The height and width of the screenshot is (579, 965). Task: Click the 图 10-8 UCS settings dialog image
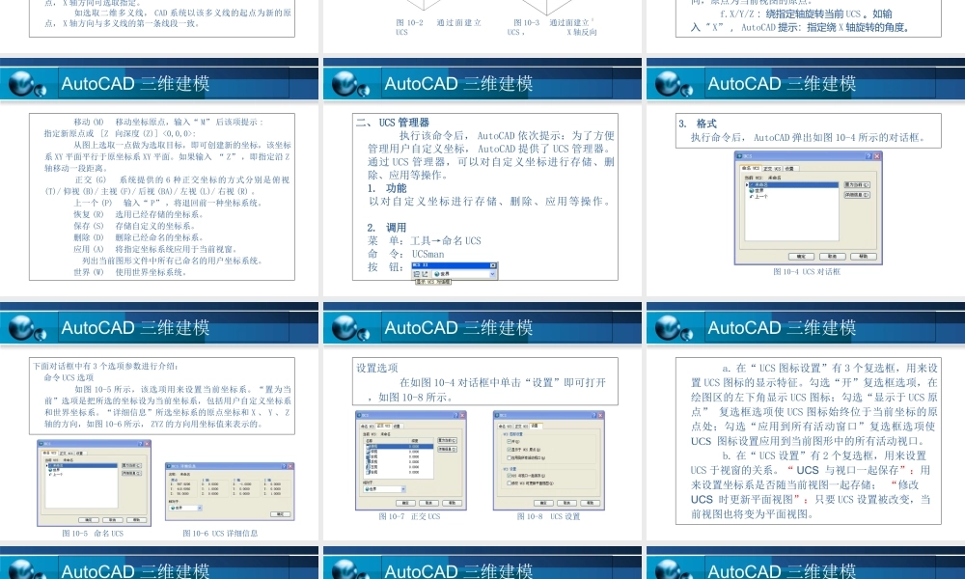click(549, 461)
